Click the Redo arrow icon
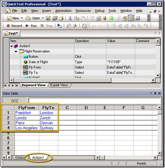This screenshot has height=168, width=165. (100, 26)
